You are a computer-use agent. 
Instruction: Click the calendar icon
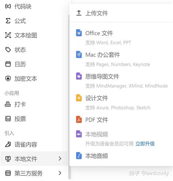coord(8,64)
